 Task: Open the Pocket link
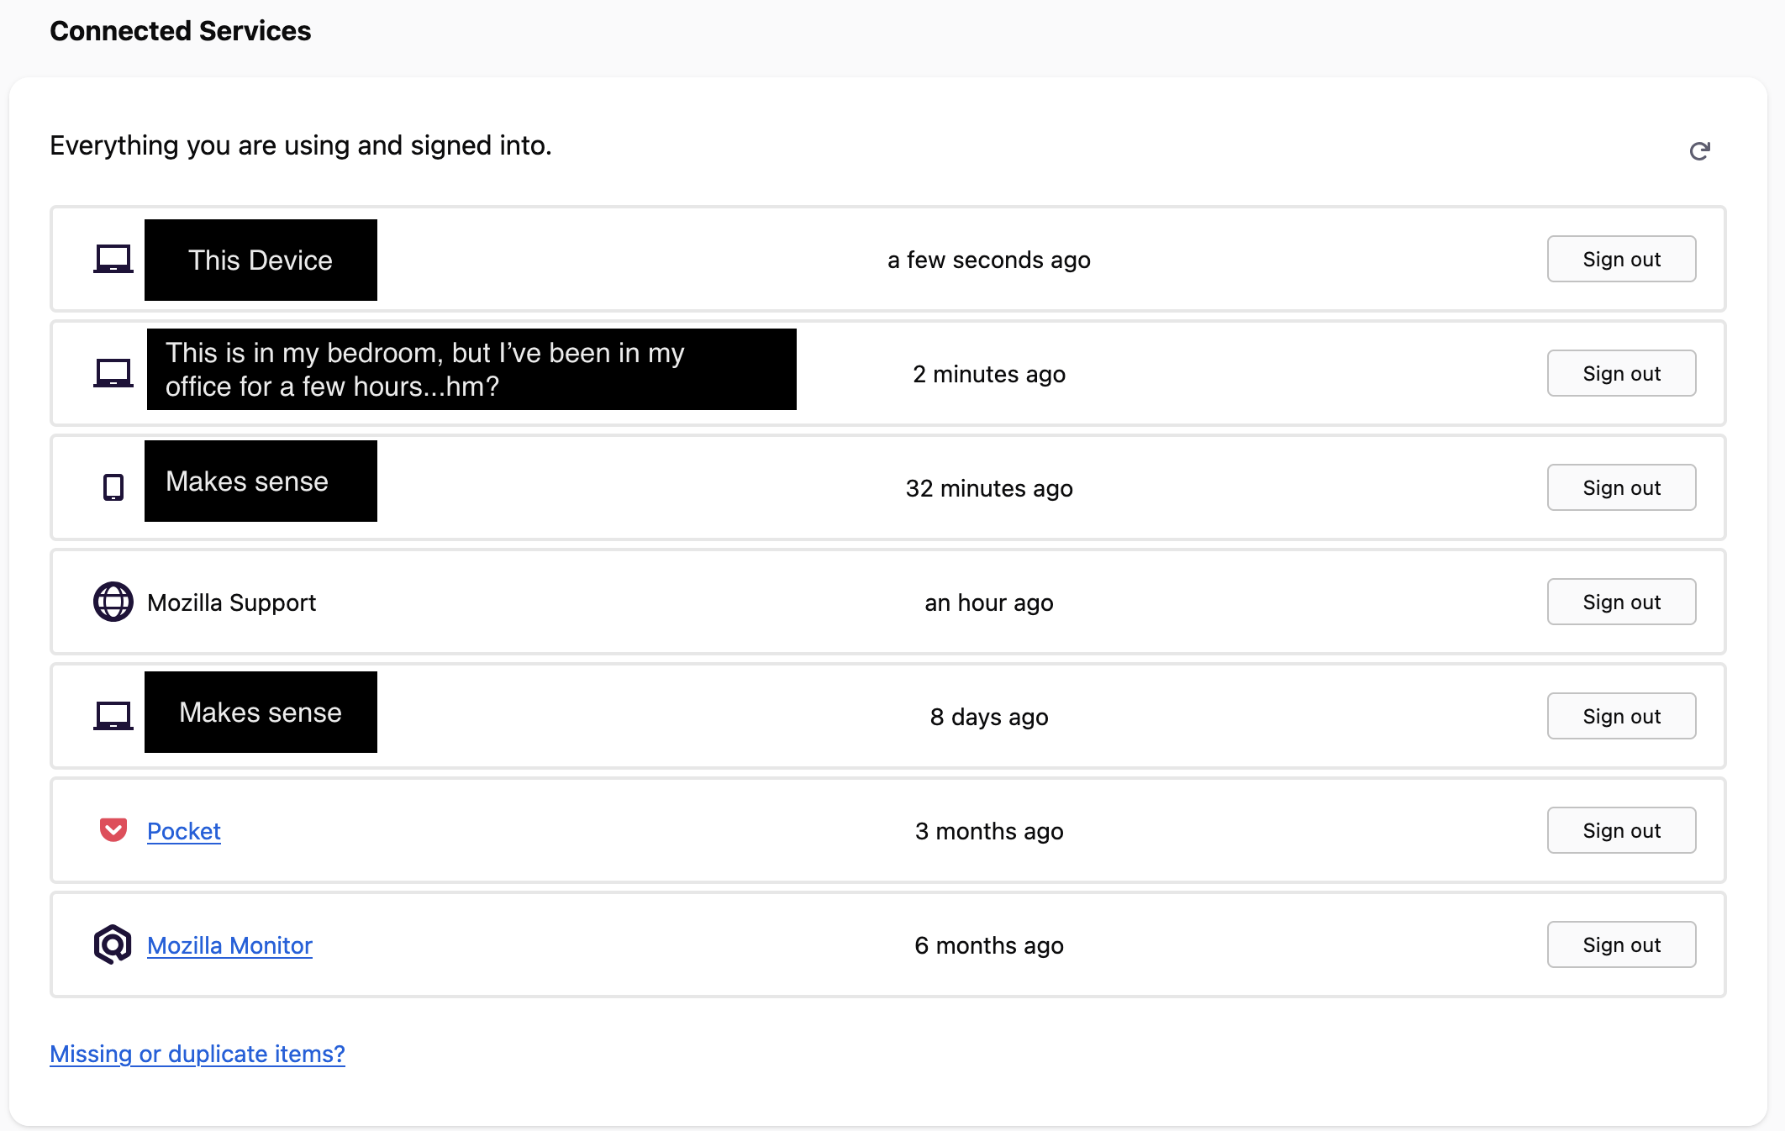(x=183, y=831)
